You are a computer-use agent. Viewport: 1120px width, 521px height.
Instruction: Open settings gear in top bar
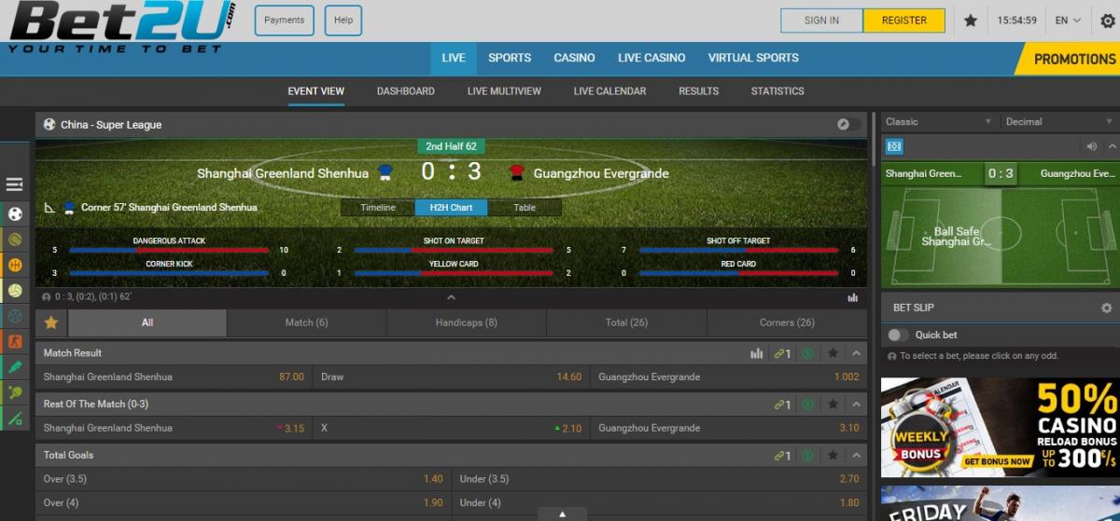[x=1108, y=21]
